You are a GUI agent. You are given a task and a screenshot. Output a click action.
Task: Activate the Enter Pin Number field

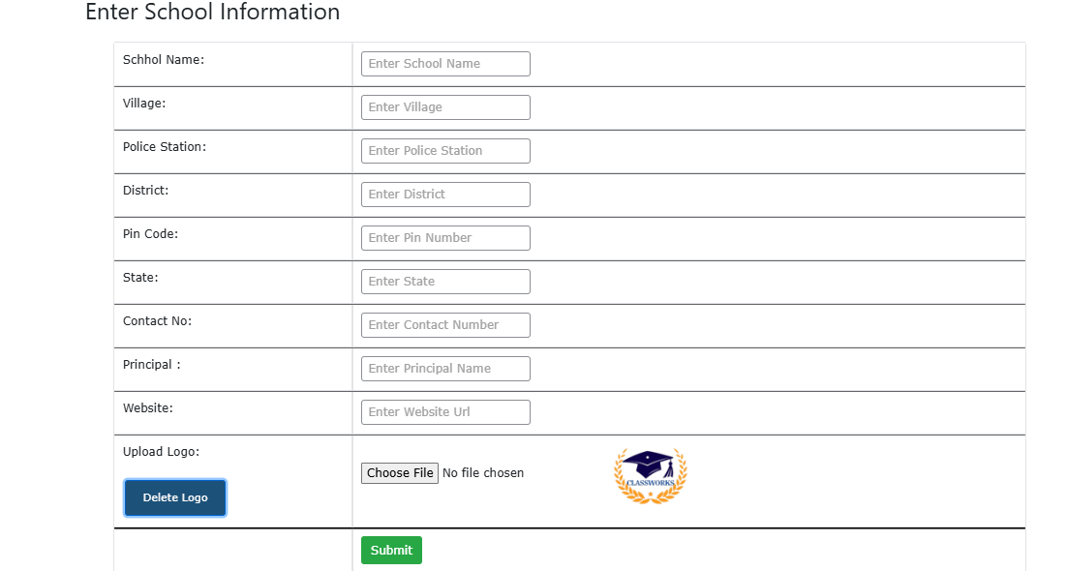445,238
